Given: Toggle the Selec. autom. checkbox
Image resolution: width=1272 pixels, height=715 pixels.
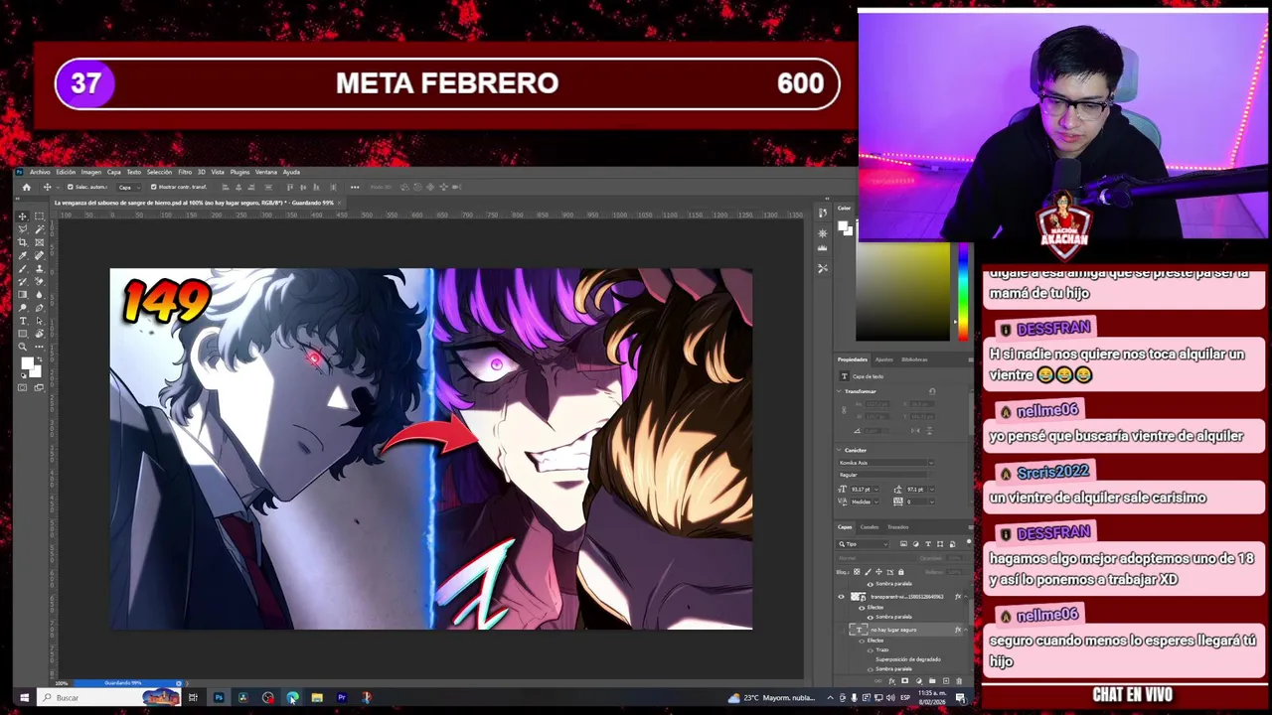Looking at the screenshot, I should pos(70,187).
